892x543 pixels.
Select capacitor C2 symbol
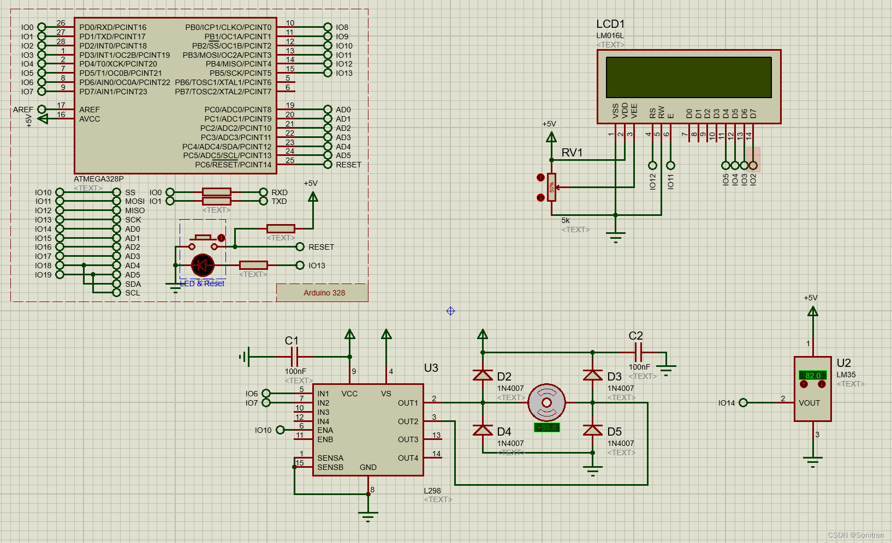click(639, 352)
